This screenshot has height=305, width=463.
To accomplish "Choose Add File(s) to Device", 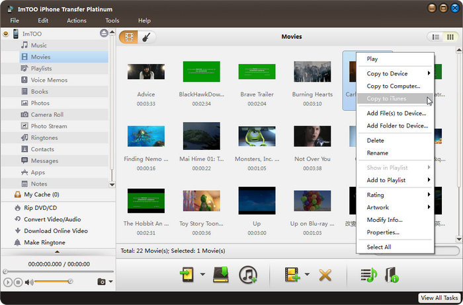I will (395, 113).
